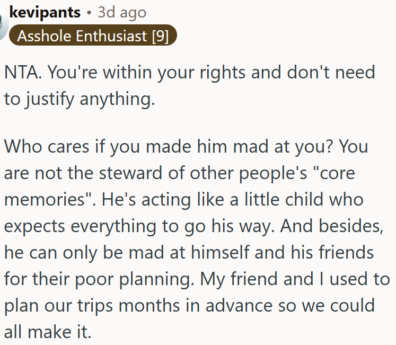Click the dot separator after the username
The image size is (396, 345).
click(89, 13)
